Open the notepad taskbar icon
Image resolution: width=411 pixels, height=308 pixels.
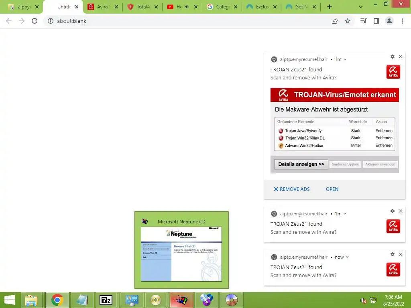(x=82, y=300)
